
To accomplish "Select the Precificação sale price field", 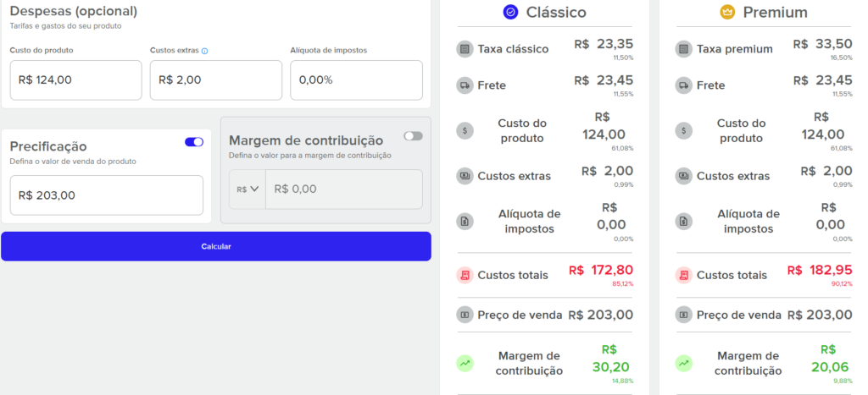I will 106,195.
